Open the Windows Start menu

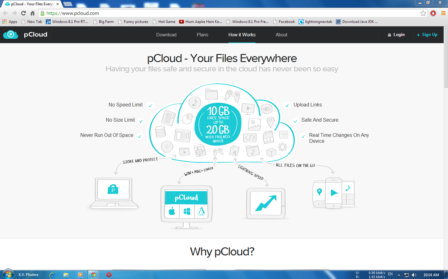coord(8,275)
